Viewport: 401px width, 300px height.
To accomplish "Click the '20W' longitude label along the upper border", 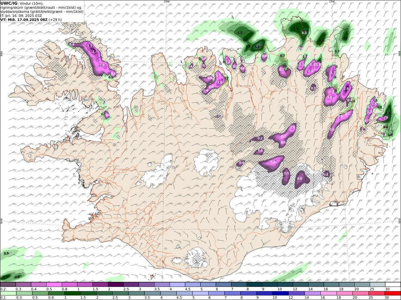I will (167, 2).
